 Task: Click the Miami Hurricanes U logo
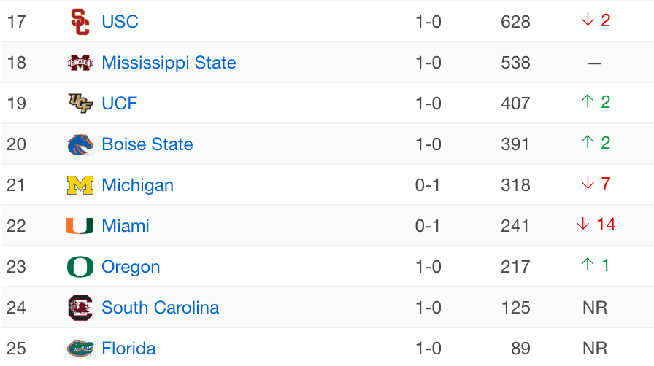[x=80, y=226]
